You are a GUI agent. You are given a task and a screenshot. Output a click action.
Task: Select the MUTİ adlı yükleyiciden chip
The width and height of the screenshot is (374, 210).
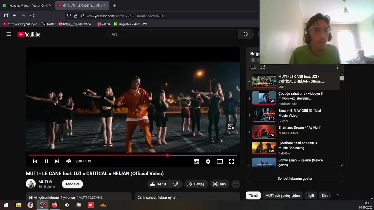point(283,196)
